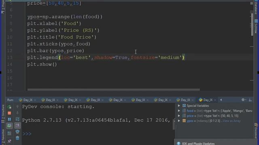Screen dimensions: 259x145
Task: Select the Special Variables row text
Action: coord(198,106)
